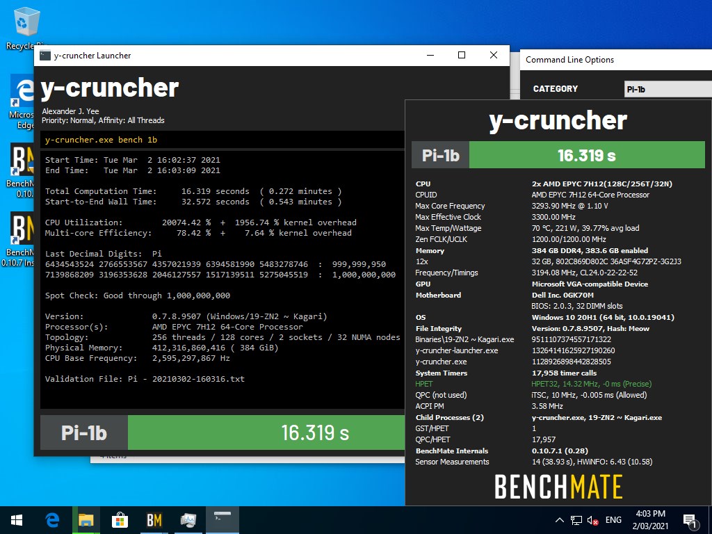Switch to BenchMate in the taskbar
The width and height of the screenshot is (712, 534).
point(154,520)
